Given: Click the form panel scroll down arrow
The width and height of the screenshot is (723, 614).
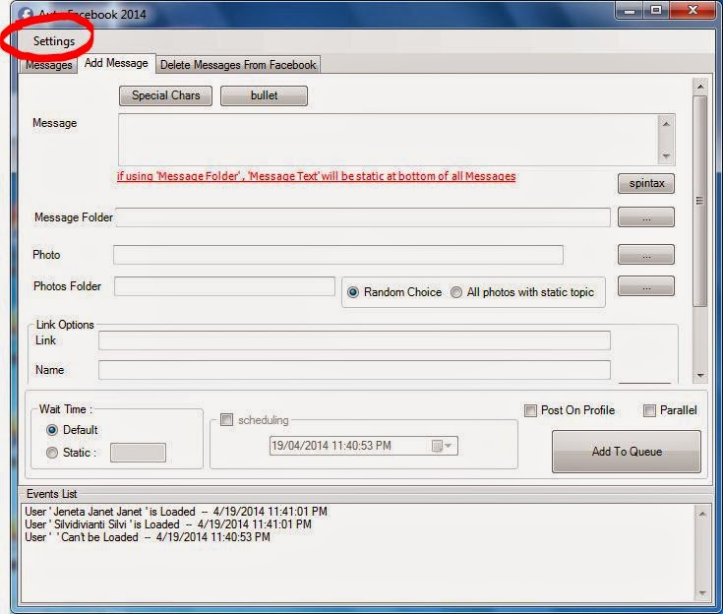Looking at the screenshot, I should click(x=700, y=376).
